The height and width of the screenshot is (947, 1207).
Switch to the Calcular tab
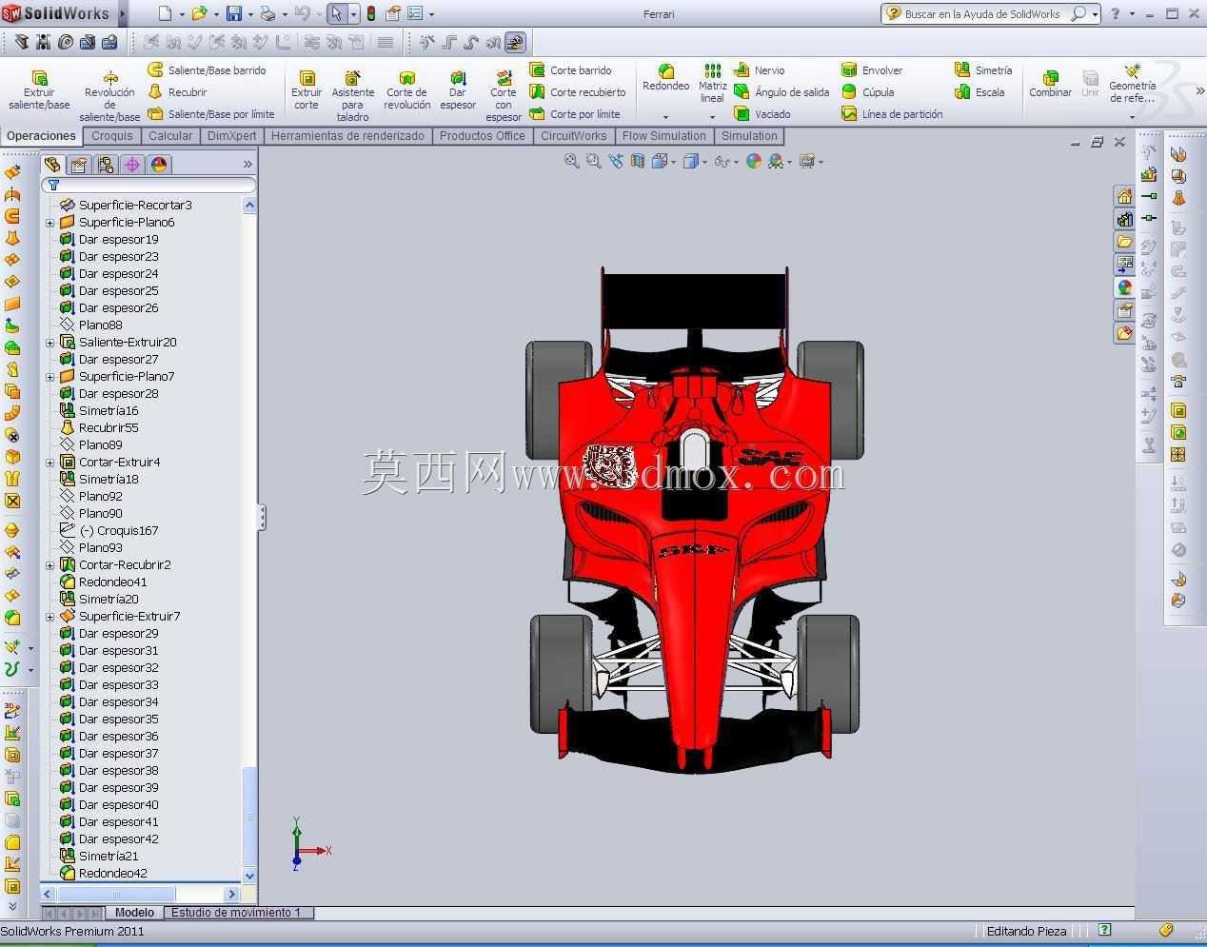click(170, 136)
